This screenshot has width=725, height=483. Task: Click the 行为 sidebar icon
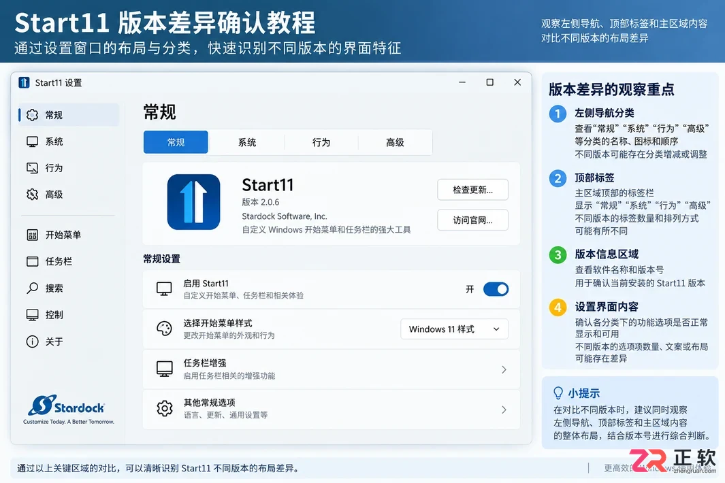[33, 168]
